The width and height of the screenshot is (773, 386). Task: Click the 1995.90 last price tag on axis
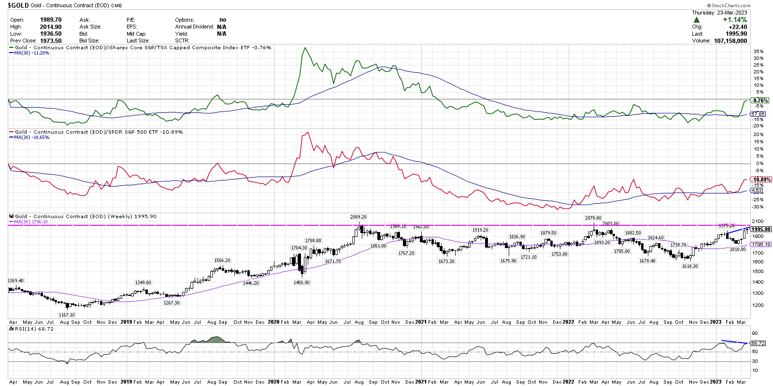(761, 230)
